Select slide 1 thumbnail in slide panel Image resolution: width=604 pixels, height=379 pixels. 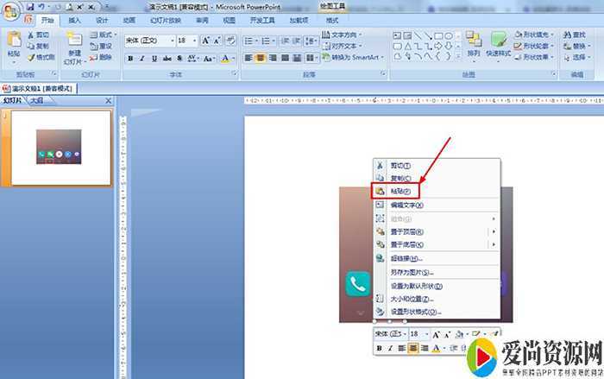[x=59, y=147]
